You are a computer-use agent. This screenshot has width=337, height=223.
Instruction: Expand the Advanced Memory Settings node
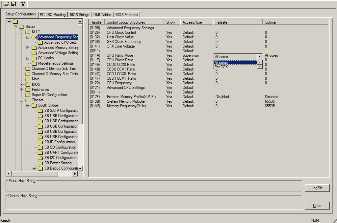(x=28, y=48)
